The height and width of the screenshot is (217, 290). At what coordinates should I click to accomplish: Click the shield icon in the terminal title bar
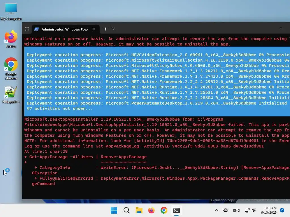(x=27, y=29)
